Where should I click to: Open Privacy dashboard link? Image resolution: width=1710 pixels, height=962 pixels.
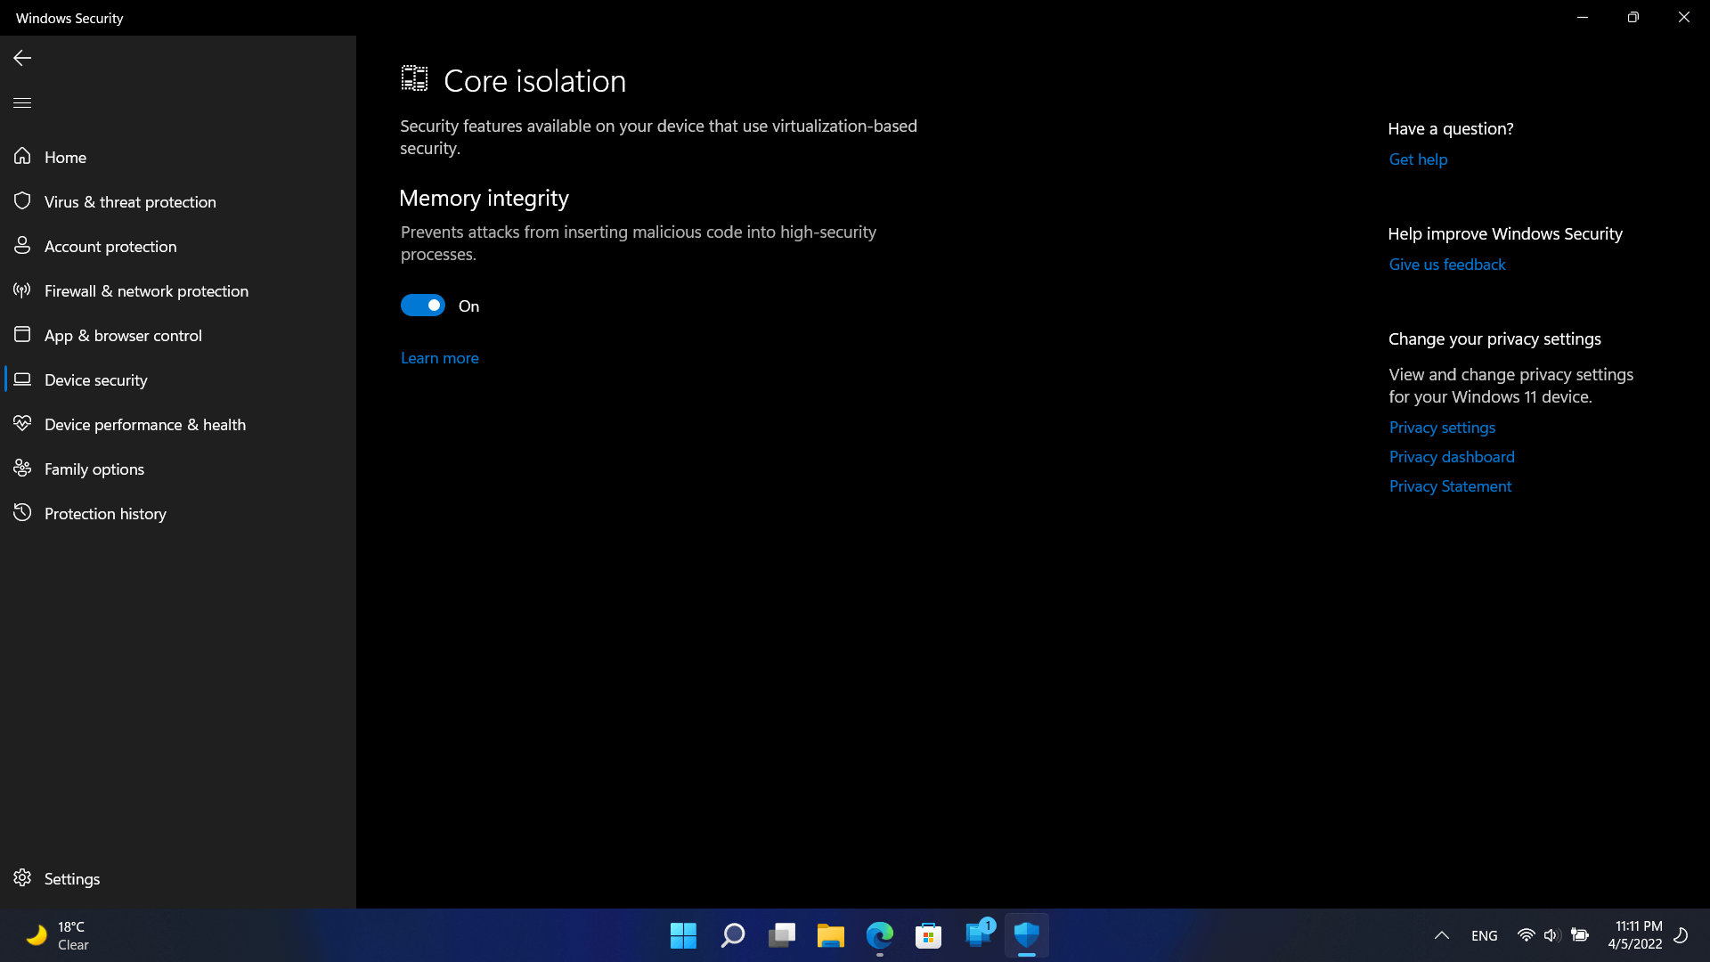pos(1451,457)
